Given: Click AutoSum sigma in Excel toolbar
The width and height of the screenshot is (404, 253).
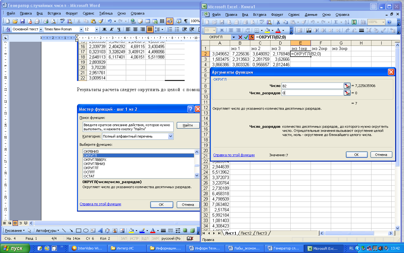Looking at the screenshot, I should tap(336, 22).
